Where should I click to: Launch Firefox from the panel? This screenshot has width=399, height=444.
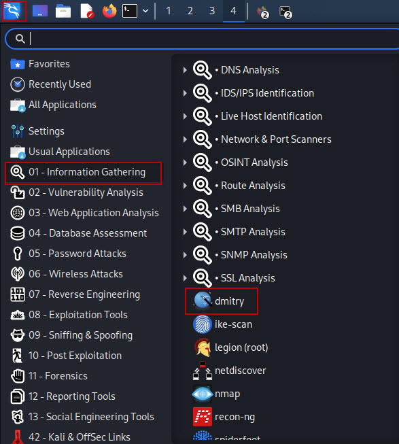tap(109, 11)
